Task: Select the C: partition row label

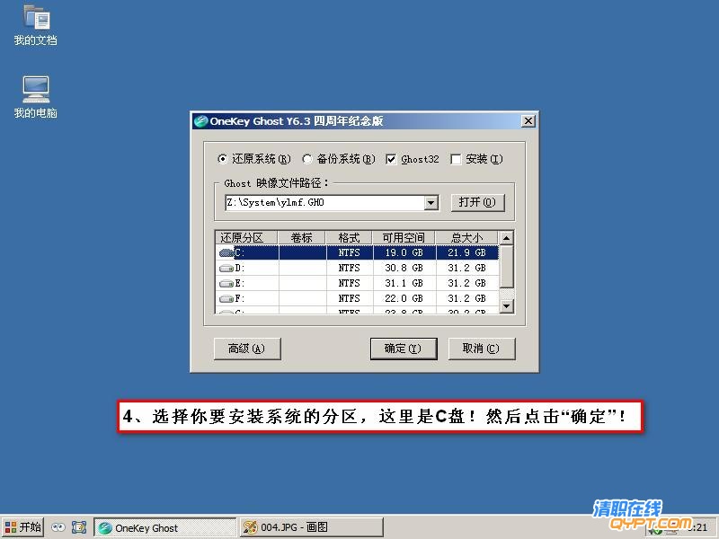Action: [240, 253]
